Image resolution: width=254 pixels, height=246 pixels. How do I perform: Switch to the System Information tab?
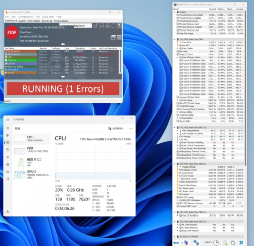(29, 21)
